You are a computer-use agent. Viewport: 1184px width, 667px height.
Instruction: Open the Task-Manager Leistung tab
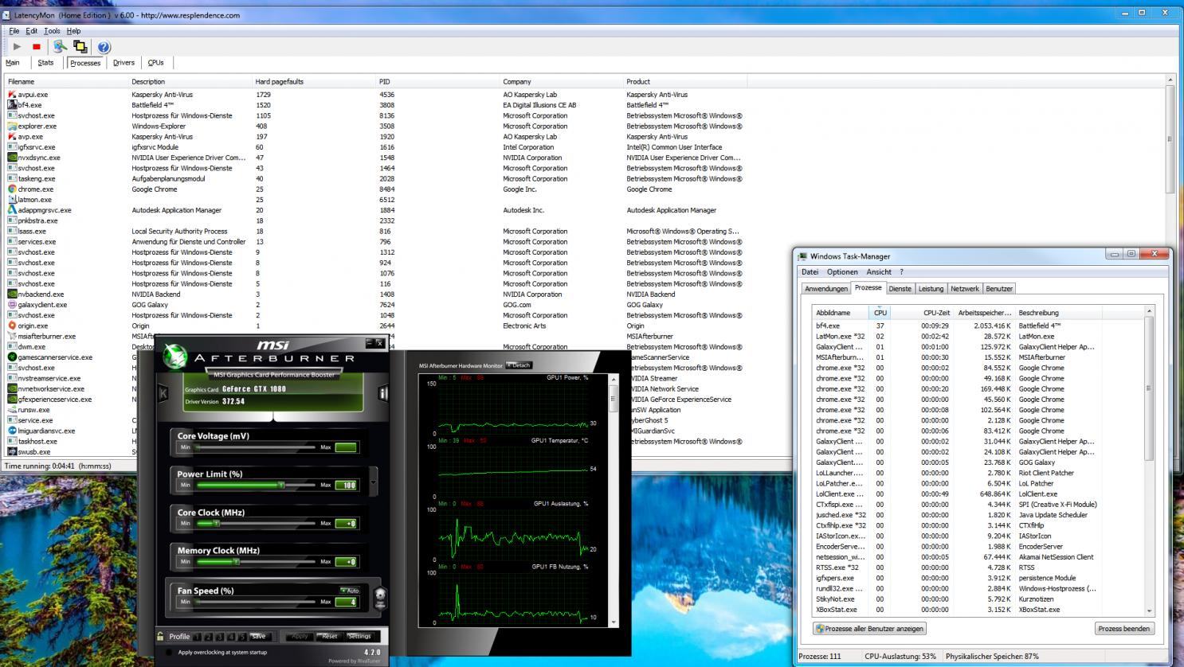pos(931,289)
